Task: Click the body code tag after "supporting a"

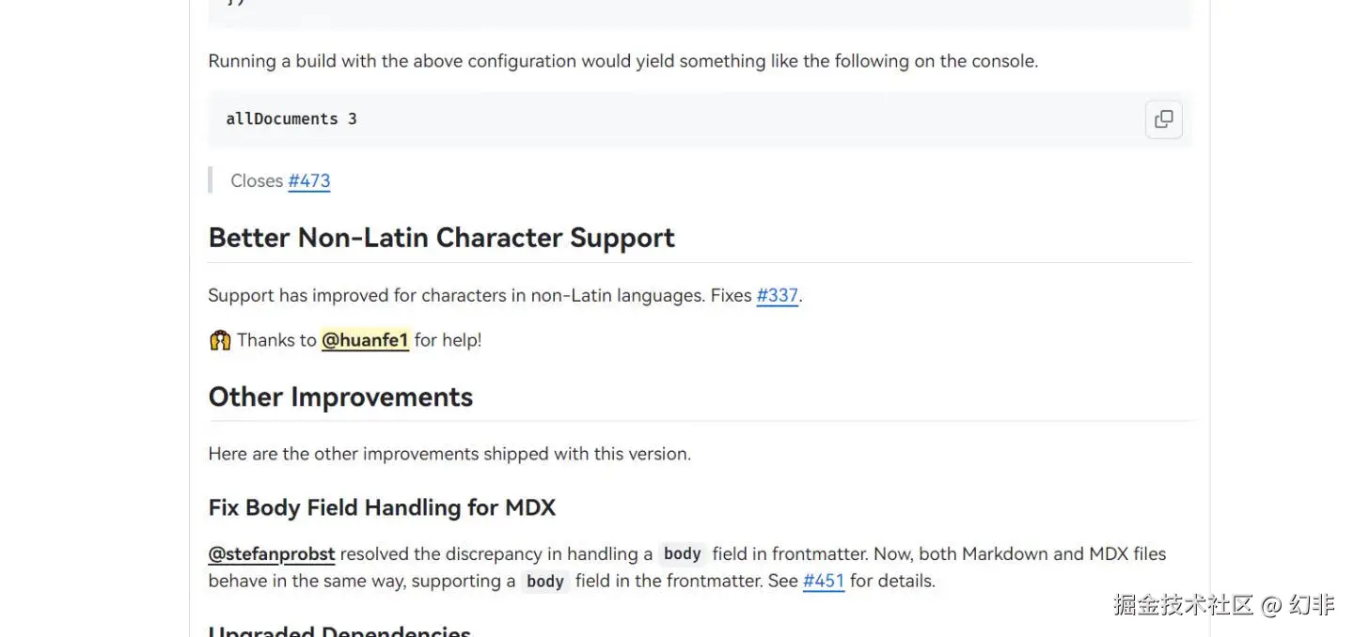Action: pyautogui.click(x=544, y=582)
